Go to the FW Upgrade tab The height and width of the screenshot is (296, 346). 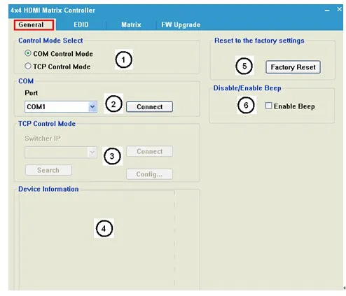181,24
